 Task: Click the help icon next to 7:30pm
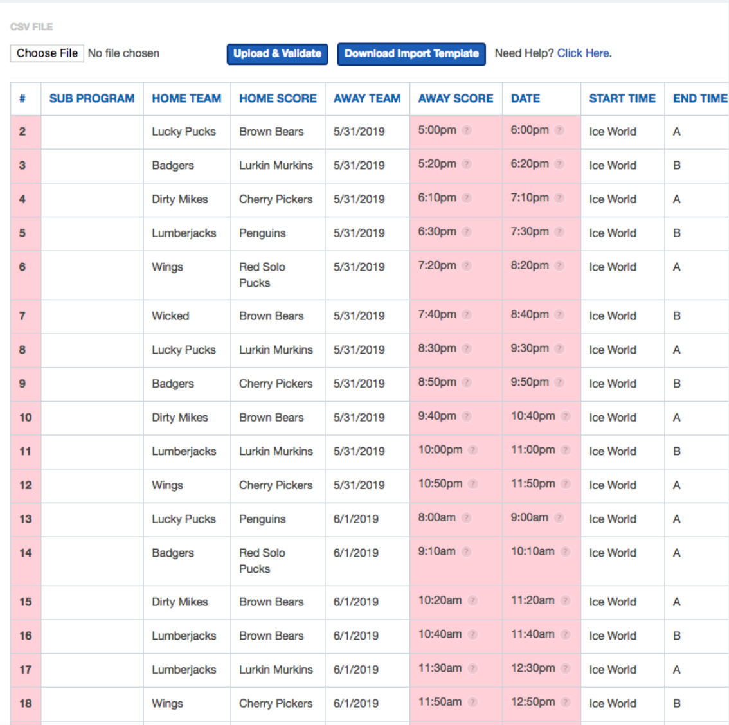tap(559, 232)
